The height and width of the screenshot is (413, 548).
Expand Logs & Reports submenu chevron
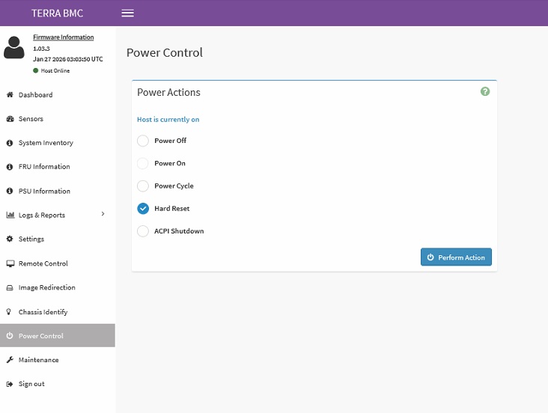click(x=103, y=214)
